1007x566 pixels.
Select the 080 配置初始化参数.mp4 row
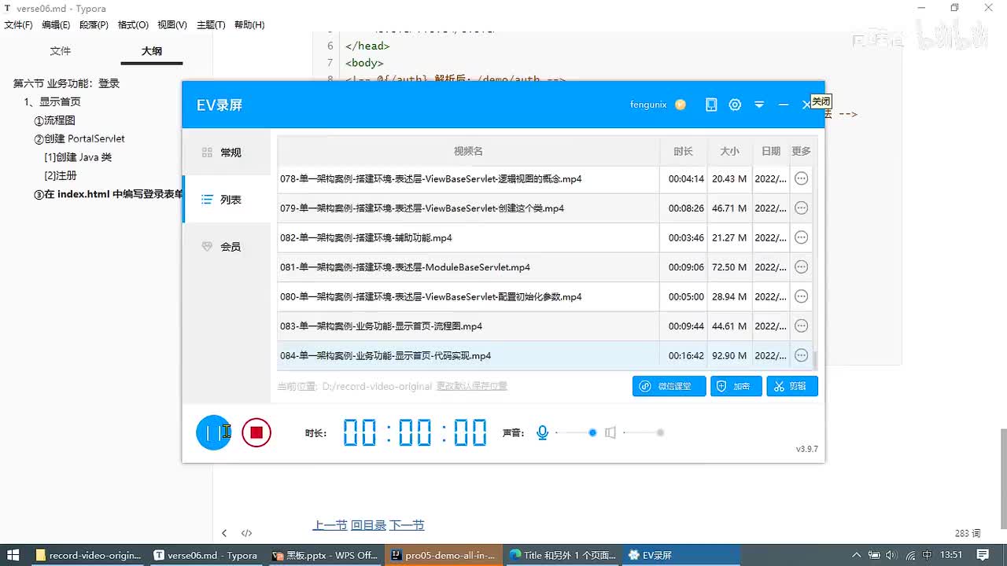[544, 296]
